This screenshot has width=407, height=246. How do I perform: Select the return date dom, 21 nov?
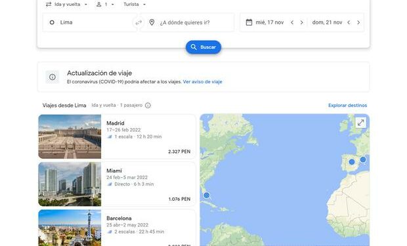click(327, 22)
